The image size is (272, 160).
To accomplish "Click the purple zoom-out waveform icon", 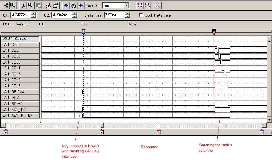I will pyautogui.click(x=147, y=6).
